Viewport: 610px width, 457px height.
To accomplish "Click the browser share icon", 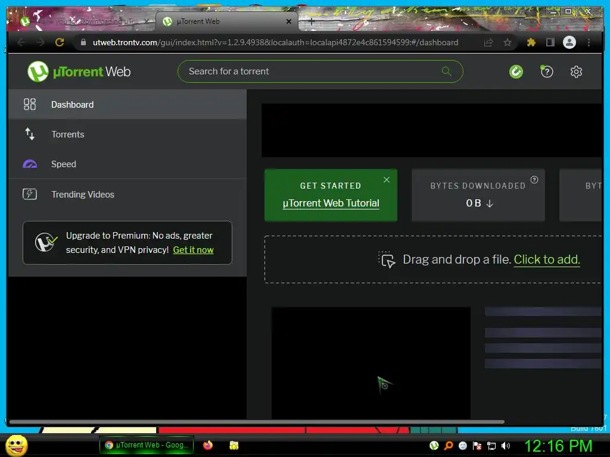I will tap(488, 42).
